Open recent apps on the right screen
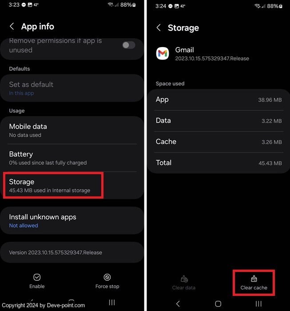This screenshot has height=311, width=290. [258, 303]
